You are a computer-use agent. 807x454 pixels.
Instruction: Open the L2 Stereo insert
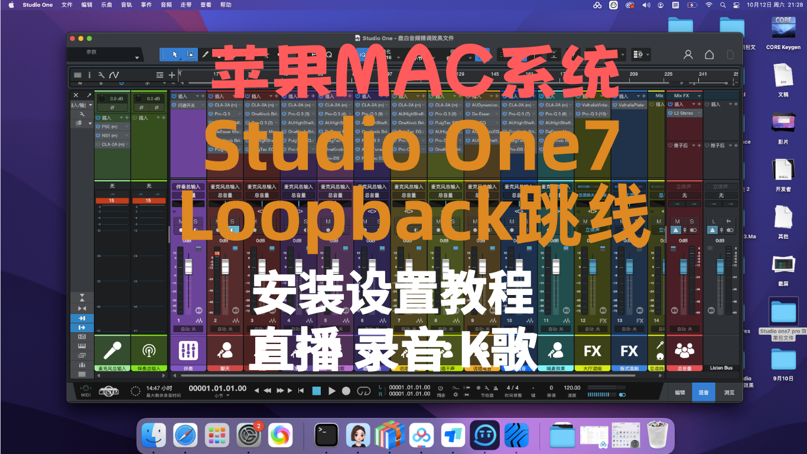685,113
